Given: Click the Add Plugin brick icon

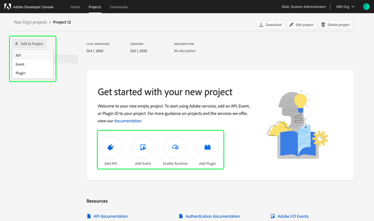Looking at the screenshot, I should click(x=207, y=147).
